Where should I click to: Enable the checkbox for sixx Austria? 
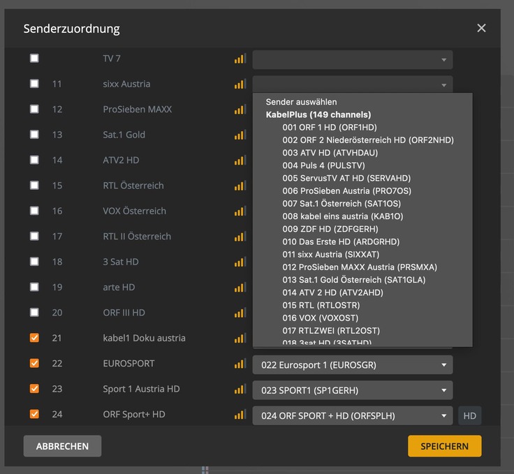coord(34,84)
